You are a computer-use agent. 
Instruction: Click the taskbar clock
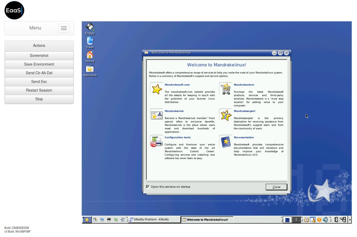click(x=340, y=220)
